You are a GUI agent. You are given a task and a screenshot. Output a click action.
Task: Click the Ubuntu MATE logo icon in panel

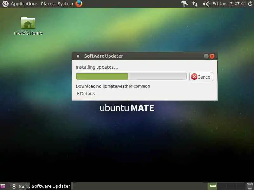pyautogui.click(x=5, y=4)
